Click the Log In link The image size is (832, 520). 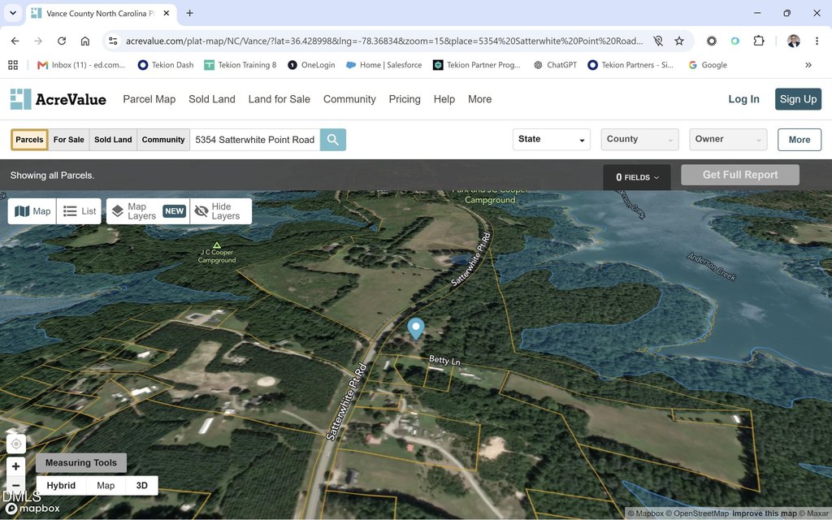point(743,99)
